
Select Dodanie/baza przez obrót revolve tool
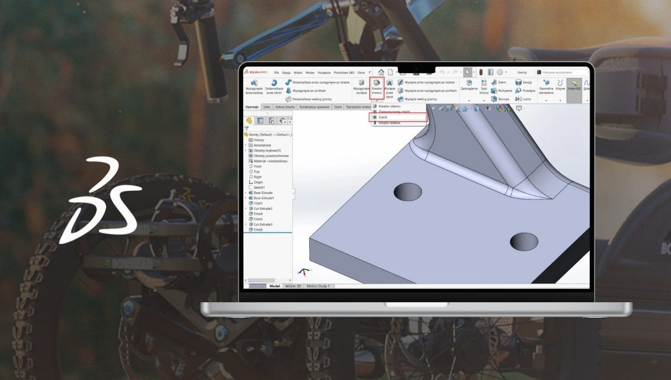coord(274,87)
